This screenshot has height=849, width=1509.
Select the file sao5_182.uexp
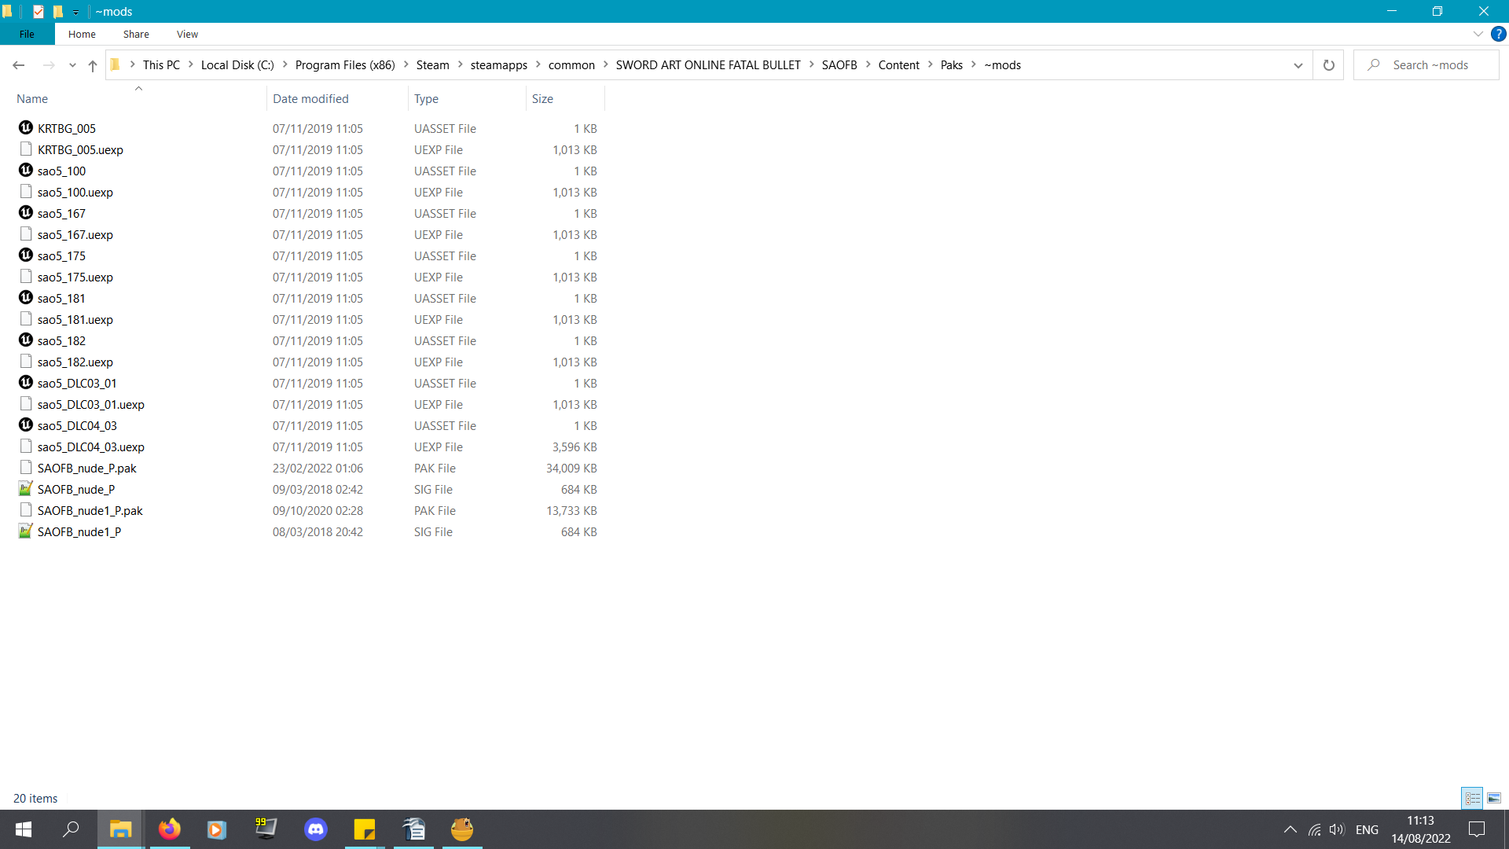coord(75,362)
